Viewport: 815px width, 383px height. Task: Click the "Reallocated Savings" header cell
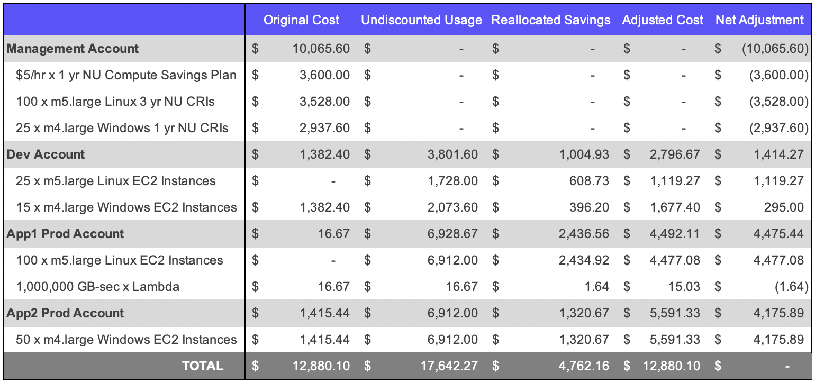(551, 21)
